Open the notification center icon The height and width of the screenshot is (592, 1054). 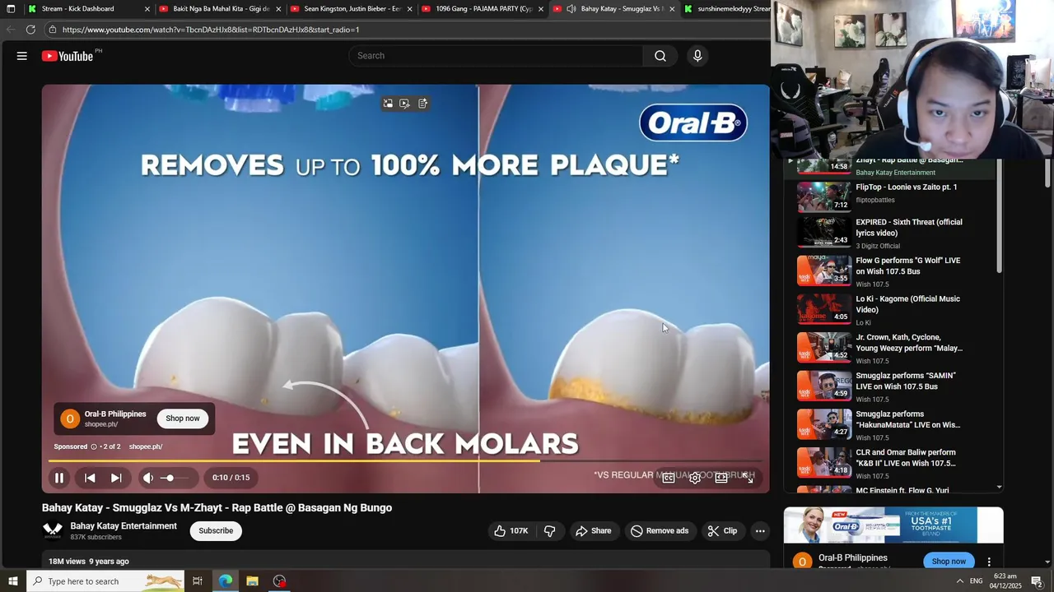(x=1037, y=581)
